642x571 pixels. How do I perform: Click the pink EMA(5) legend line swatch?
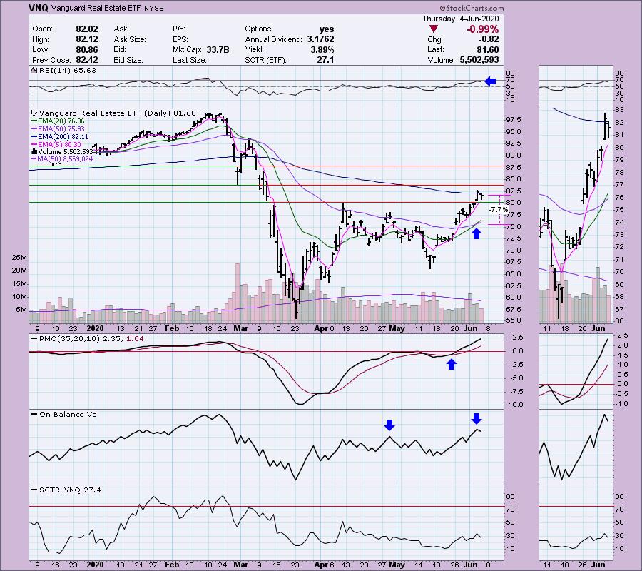[34, 145]
